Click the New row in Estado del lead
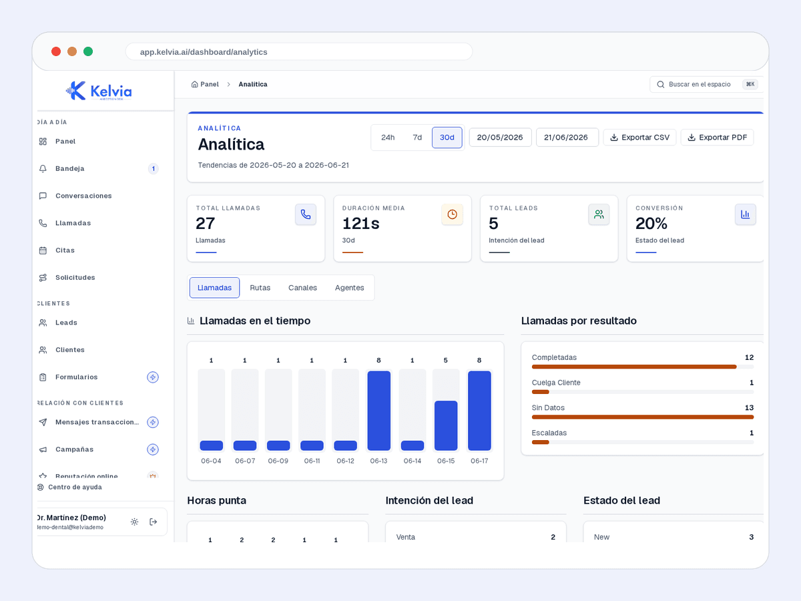This screenshot has height=601, width=801. 674,537
